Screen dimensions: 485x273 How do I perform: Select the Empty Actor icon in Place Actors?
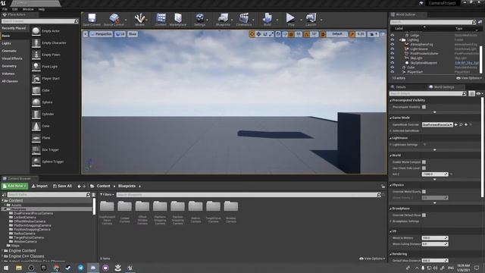pyautogui.click(x=36, y=31)
